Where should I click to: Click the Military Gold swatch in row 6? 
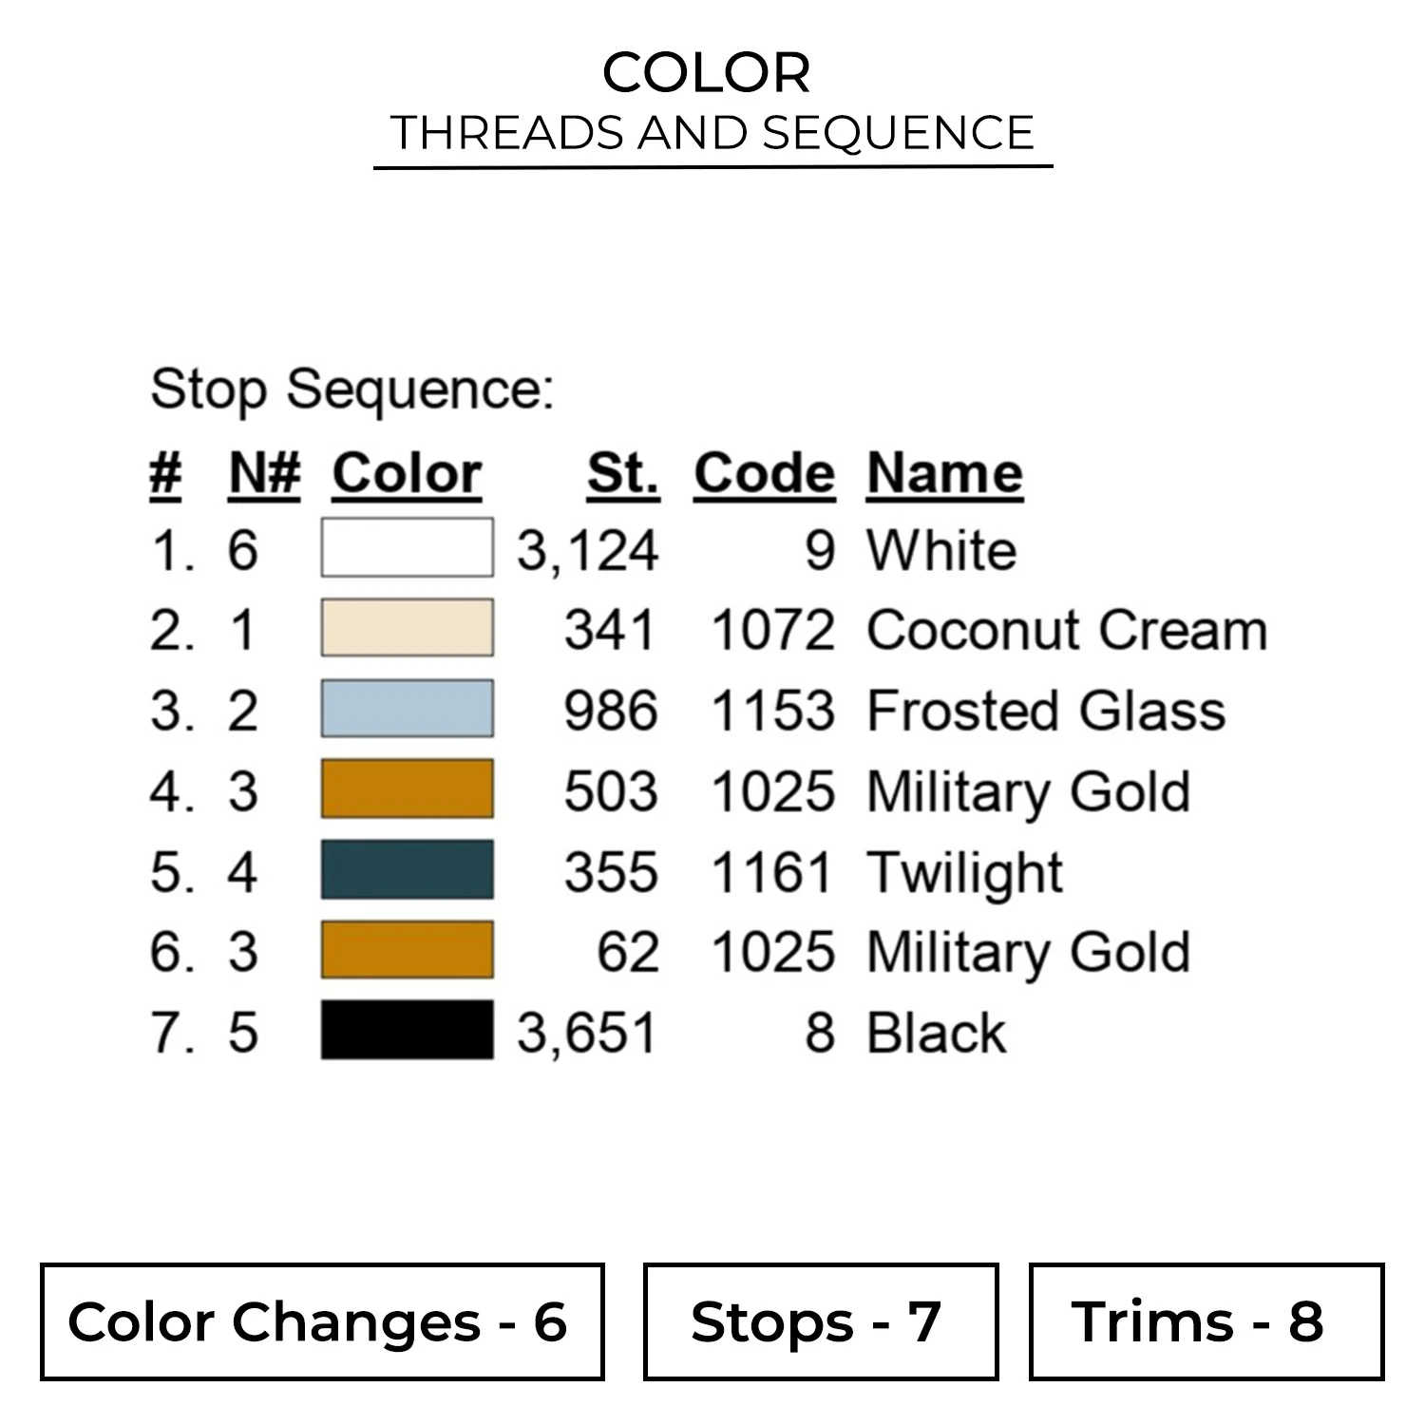coord(407,950)
